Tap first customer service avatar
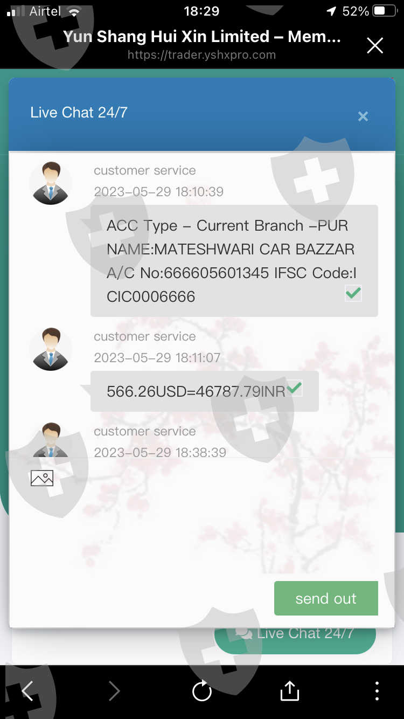This screenshot has width=404, height=719. coord(51,183)
